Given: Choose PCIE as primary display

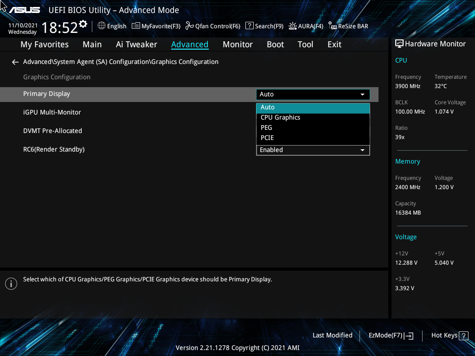Looking at the screenshot, I should click(x=313, y=138).
